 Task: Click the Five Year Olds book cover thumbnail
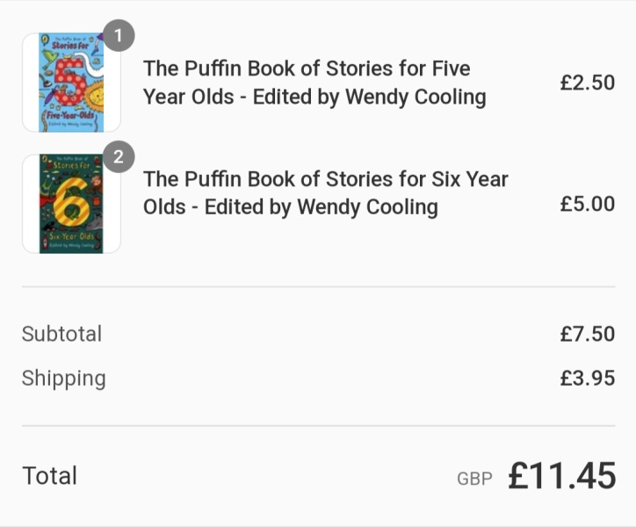pos(71,83)
